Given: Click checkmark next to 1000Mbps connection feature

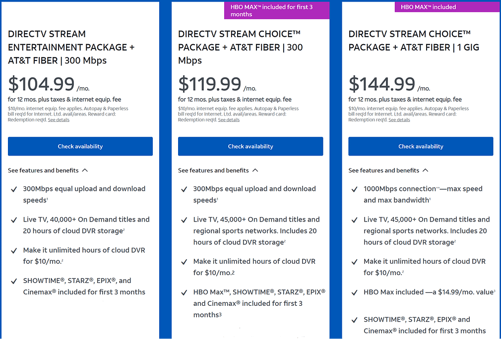Looking at the screenshot, I should pyautogui.click(x=354, y=189).
